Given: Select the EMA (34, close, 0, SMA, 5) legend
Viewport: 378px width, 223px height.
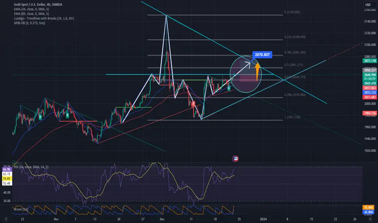Looking at the screenshot, I should pyautogui.click(x=31, y=9).
